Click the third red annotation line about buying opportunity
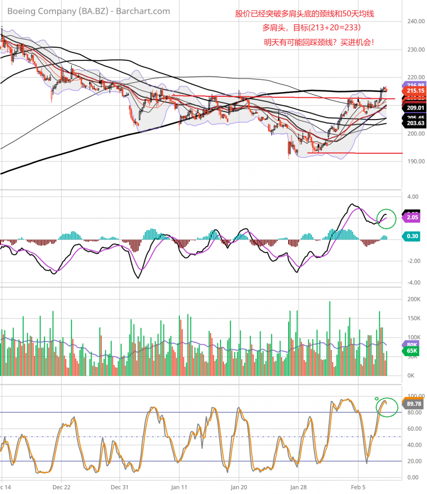Image resolution: width=427 pixels, height=494 pixels. tap(319, 42)
